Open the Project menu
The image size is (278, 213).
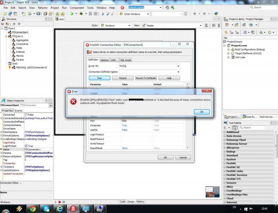click(55, 8)
